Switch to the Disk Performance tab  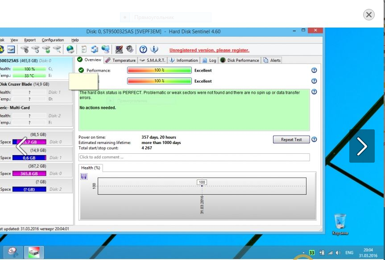click(x=240, y=60)
